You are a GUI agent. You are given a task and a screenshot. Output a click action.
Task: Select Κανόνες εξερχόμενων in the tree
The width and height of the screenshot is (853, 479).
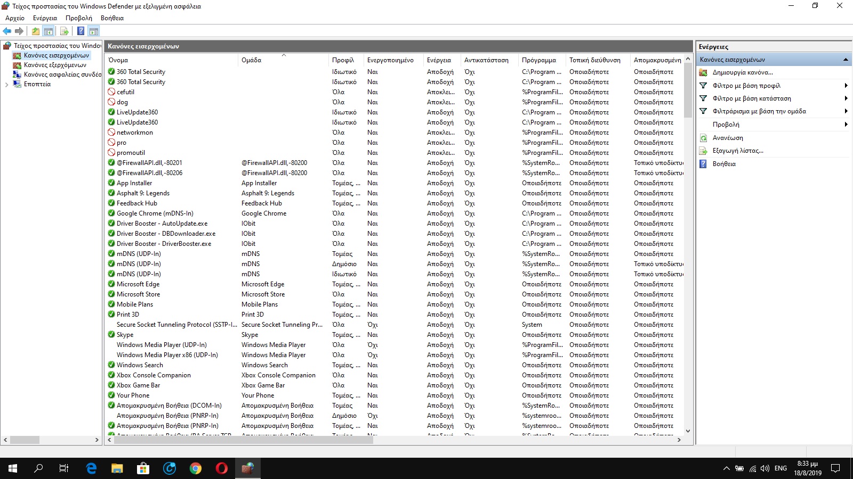pyautogui.click(x=55, y=65)
